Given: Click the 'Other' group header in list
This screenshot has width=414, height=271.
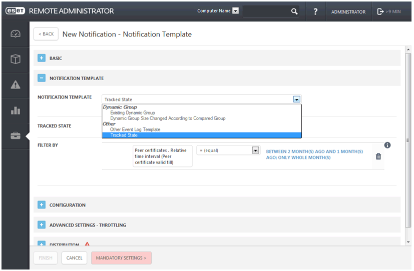Looking at the screenshot, I should [109, 124].
